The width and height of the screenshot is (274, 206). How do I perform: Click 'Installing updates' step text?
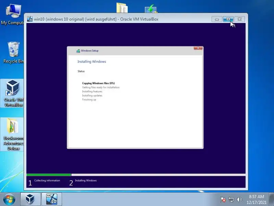[92, 95]
